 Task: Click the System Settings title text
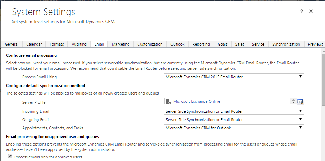pyautogui.click(x=44, y=12)
